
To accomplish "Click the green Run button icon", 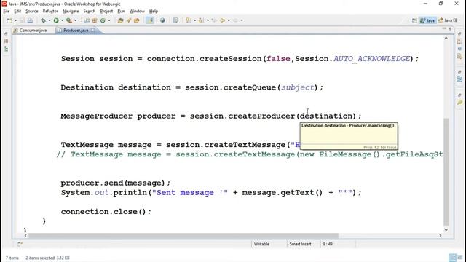I will pyautogui.click(x=56, y=20).
